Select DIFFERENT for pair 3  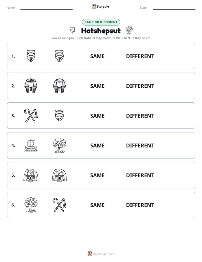click(x=140, y=116)
